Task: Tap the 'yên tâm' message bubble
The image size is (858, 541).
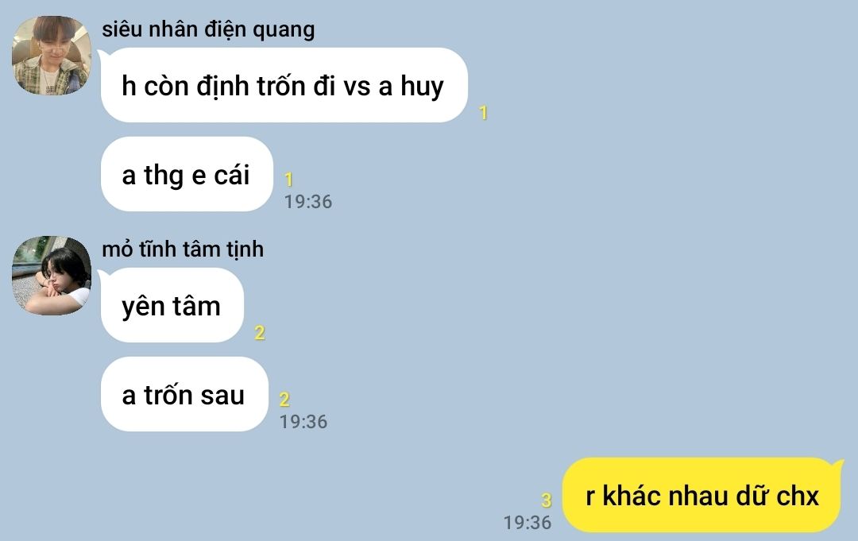Action: coord(172,305)
